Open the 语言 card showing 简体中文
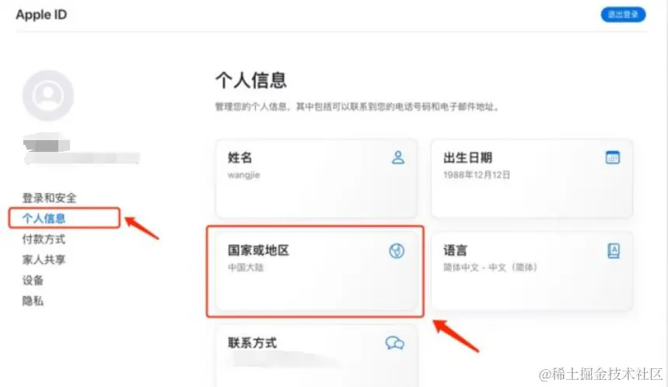The image size is (668, 387). 532,271
